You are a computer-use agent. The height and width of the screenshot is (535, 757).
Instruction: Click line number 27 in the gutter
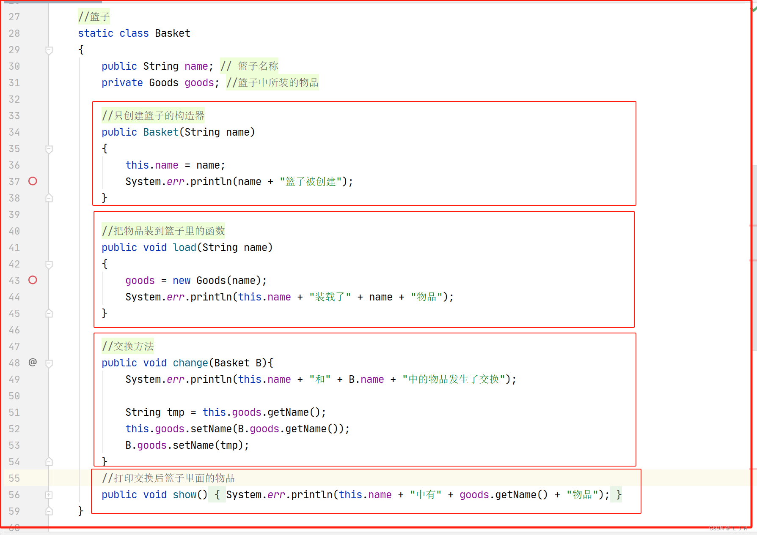click(x=14, y=17)
